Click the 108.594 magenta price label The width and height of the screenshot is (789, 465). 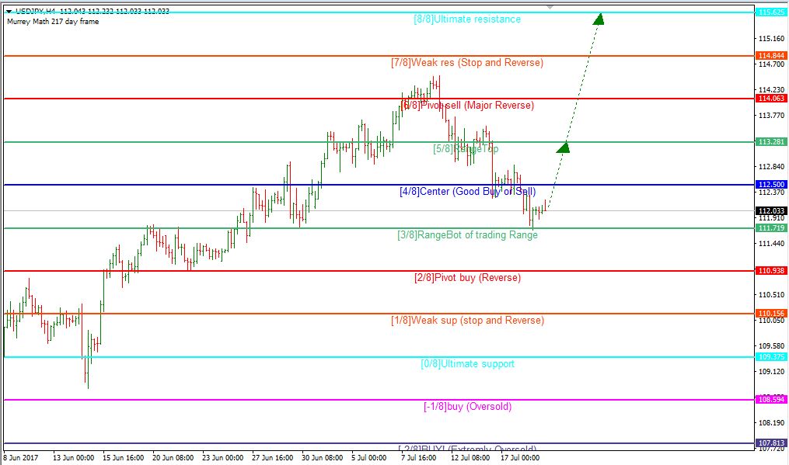click(771, 400)
